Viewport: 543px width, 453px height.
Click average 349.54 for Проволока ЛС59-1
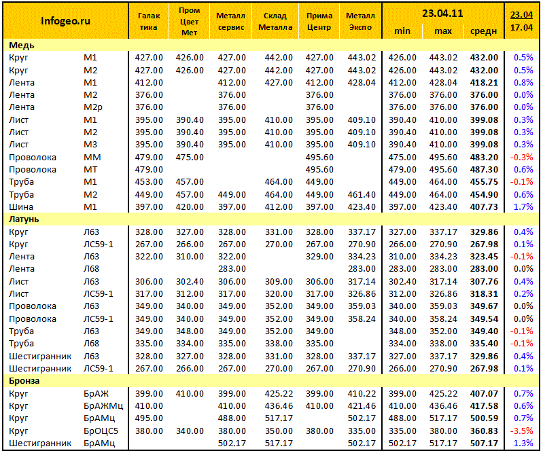click(x=484, y=319)
